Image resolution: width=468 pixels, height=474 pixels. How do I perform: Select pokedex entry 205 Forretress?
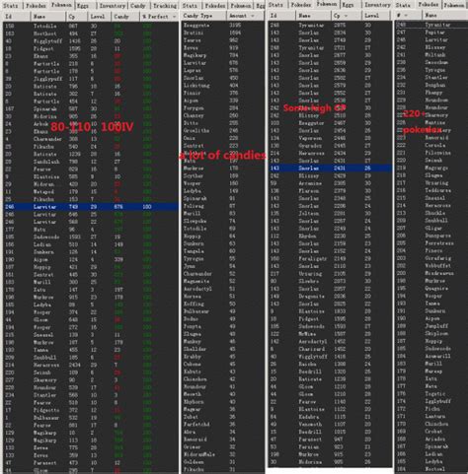pyautogui.click(x=431, y=243)
